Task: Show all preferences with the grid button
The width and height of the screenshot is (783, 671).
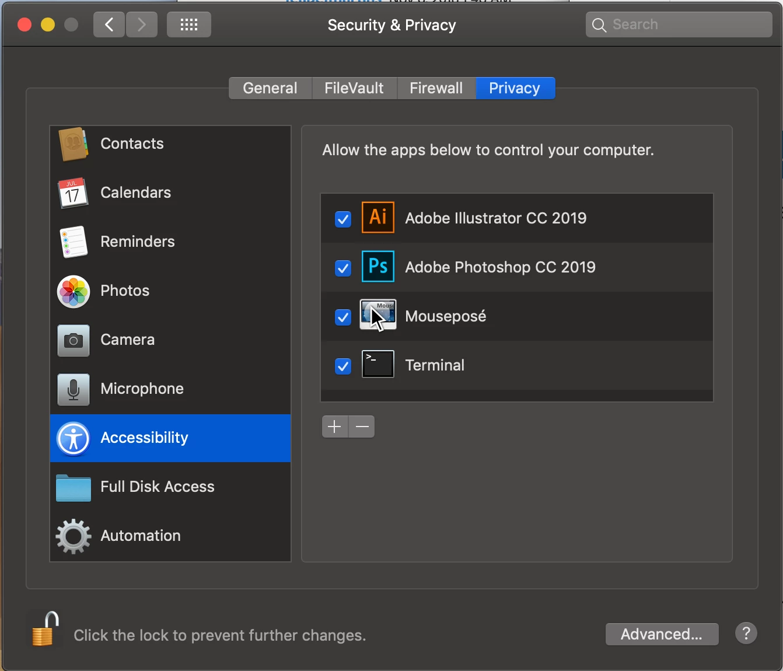Action: (x=189, y=25)
